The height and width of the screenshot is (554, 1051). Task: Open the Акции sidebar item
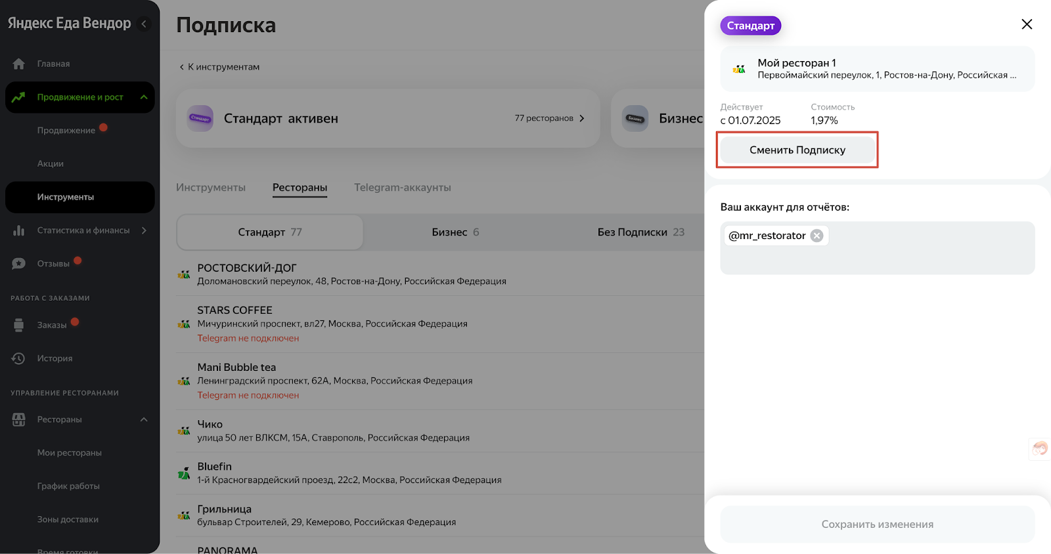point(51,163)
